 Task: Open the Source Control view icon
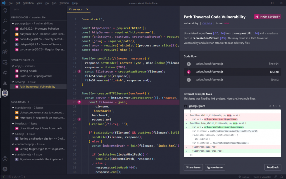click(x=5, y=31)
